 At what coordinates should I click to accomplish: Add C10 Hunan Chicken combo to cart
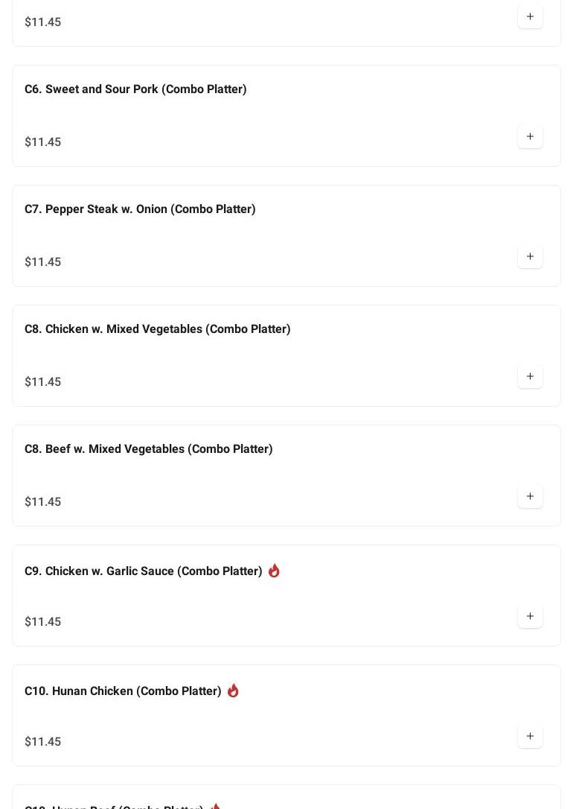click(530, 737)
